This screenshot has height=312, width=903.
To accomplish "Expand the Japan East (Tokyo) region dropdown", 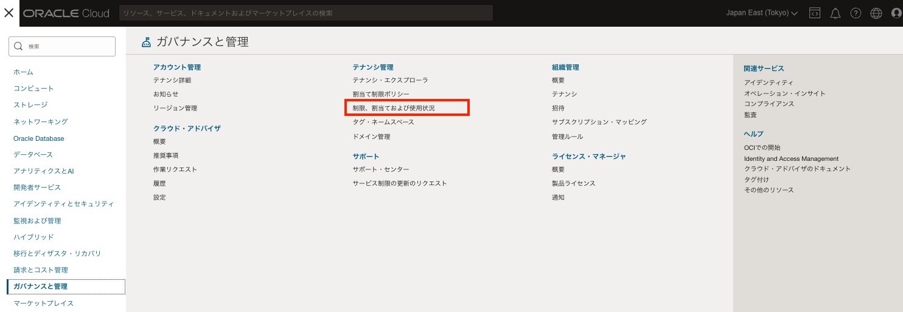I will 762,13.
